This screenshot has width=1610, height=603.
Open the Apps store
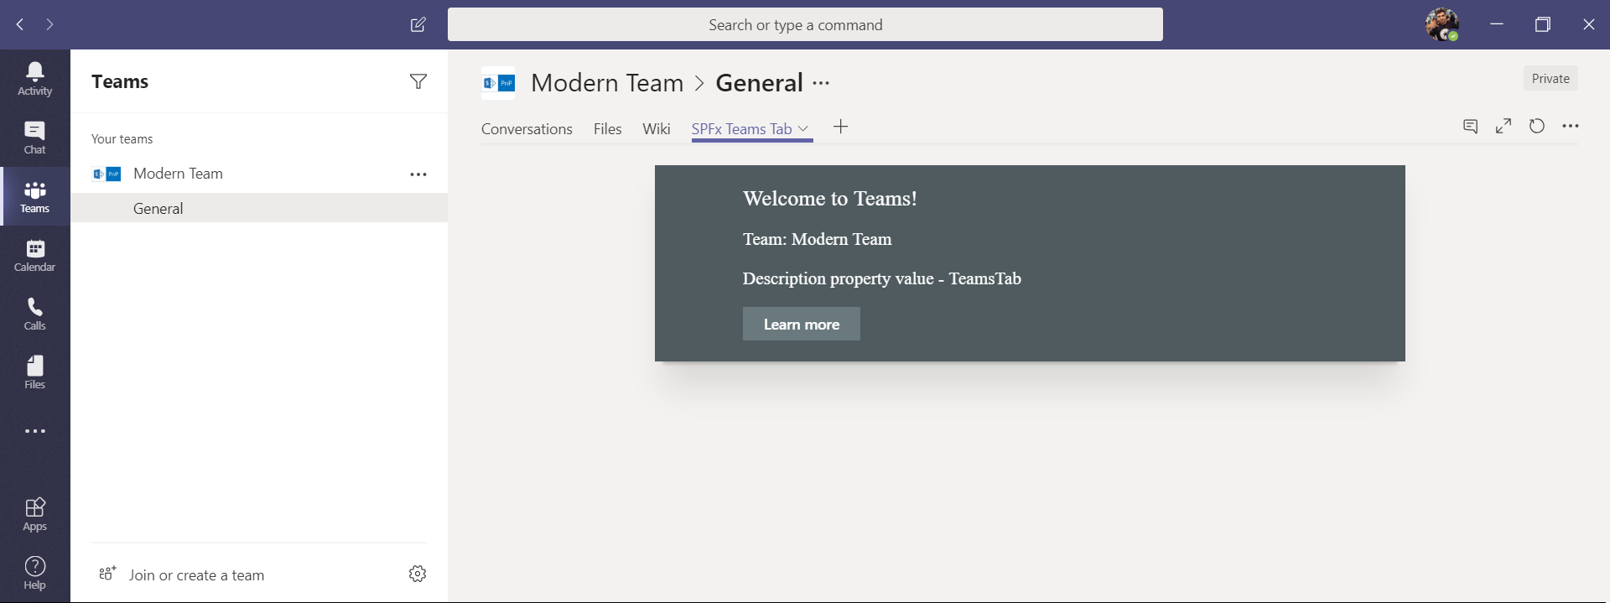(x=35, y=514)
